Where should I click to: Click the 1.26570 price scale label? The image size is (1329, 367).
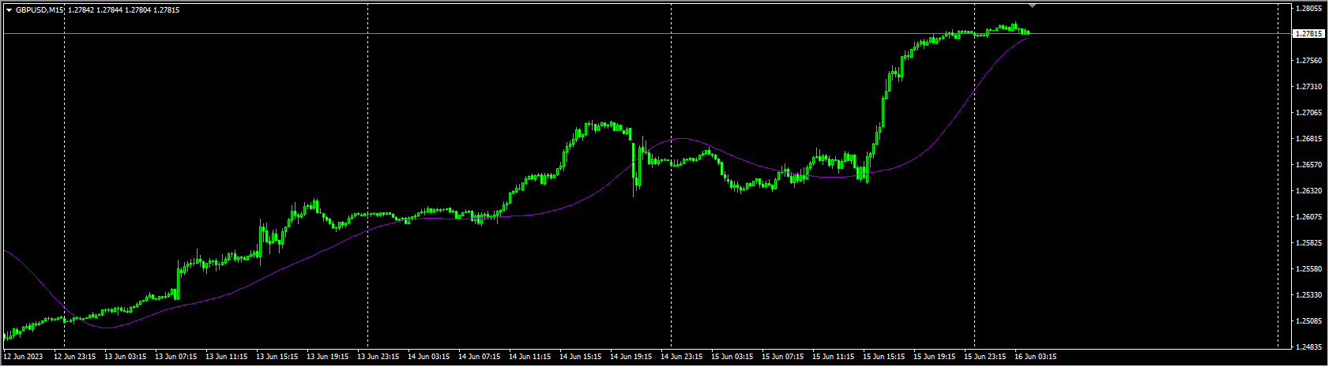(1308, 165)
